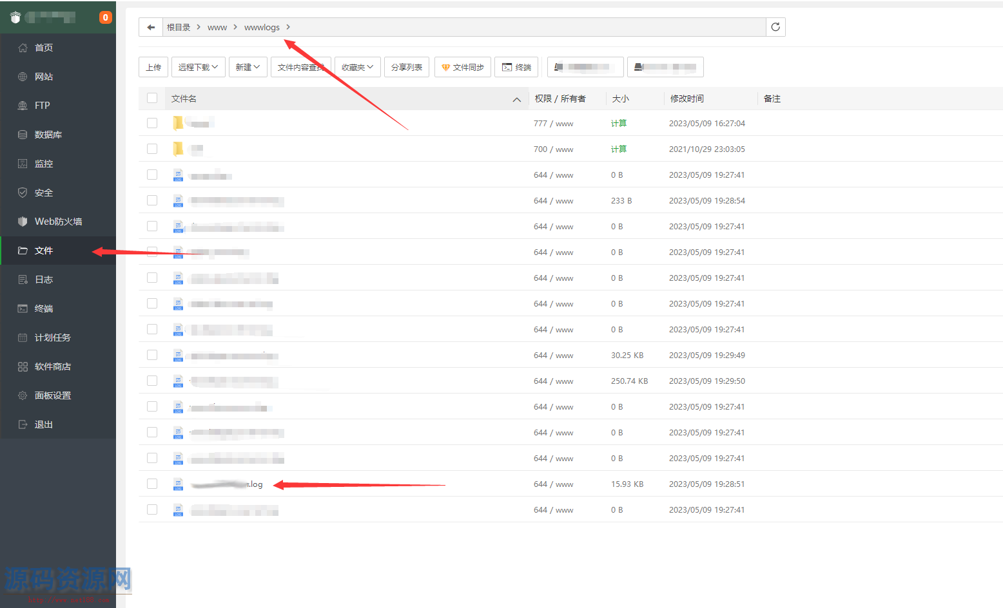Expand the 新建 dropdown menu
This screenshot has width=1003, height=608.
[x=248, y=67]
